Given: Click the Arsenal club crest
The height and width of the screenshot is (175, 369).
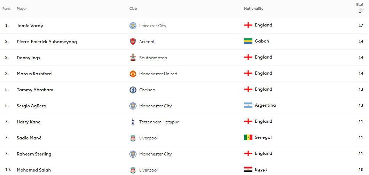Looking at the screenshot, I should (x=133, y=42).
